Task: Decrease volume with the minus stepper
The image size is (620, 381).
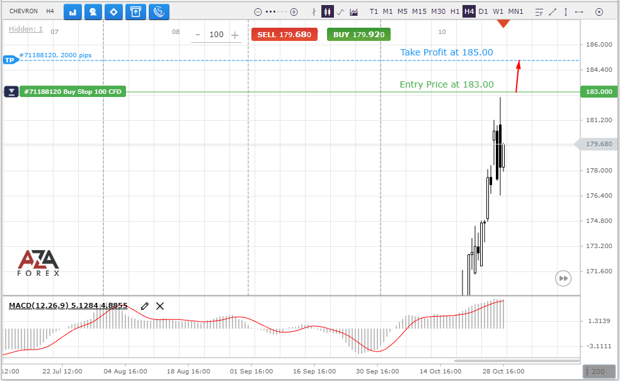Action: [x=198, y=35]
